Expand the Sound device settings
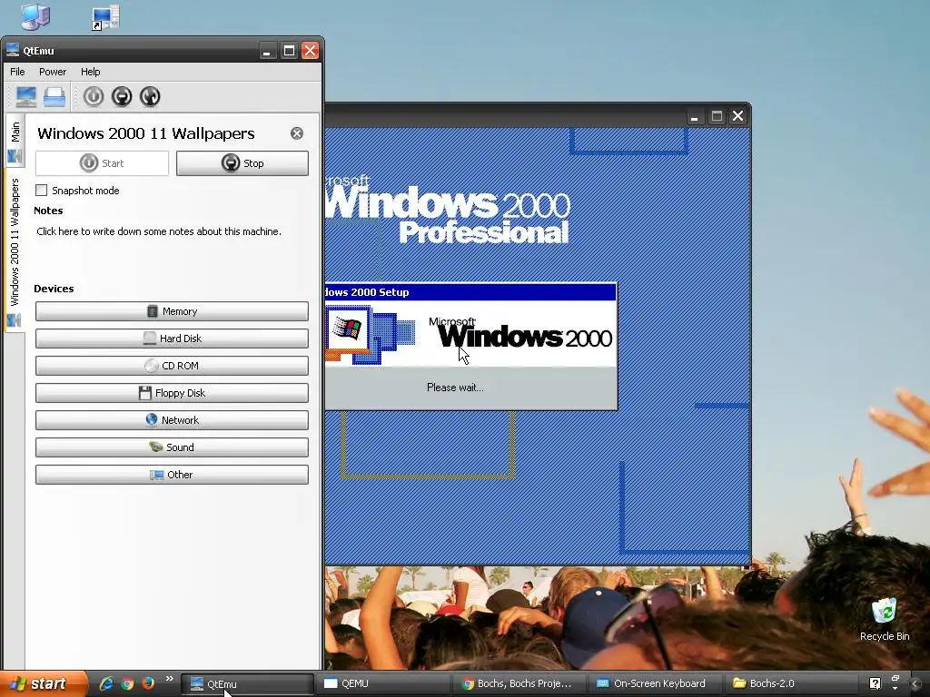The width and height of the screenshot is (930, 697). point(172,447)
